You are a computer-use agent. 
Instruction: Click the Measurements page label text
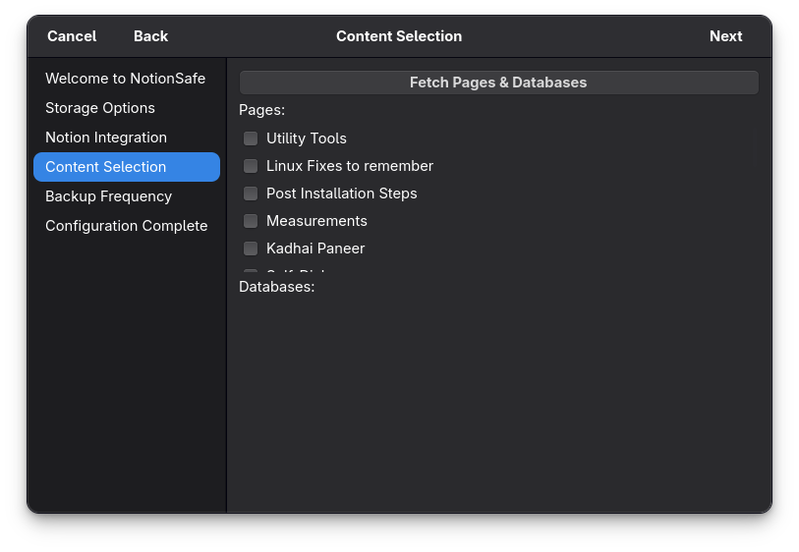point(316,221)
